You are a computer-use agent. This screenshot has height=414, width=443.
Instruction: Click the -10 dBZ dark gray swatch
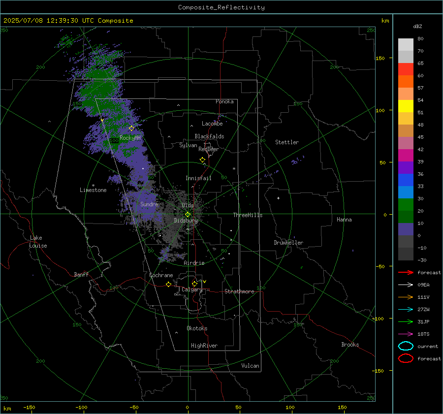tap(406, 254)
